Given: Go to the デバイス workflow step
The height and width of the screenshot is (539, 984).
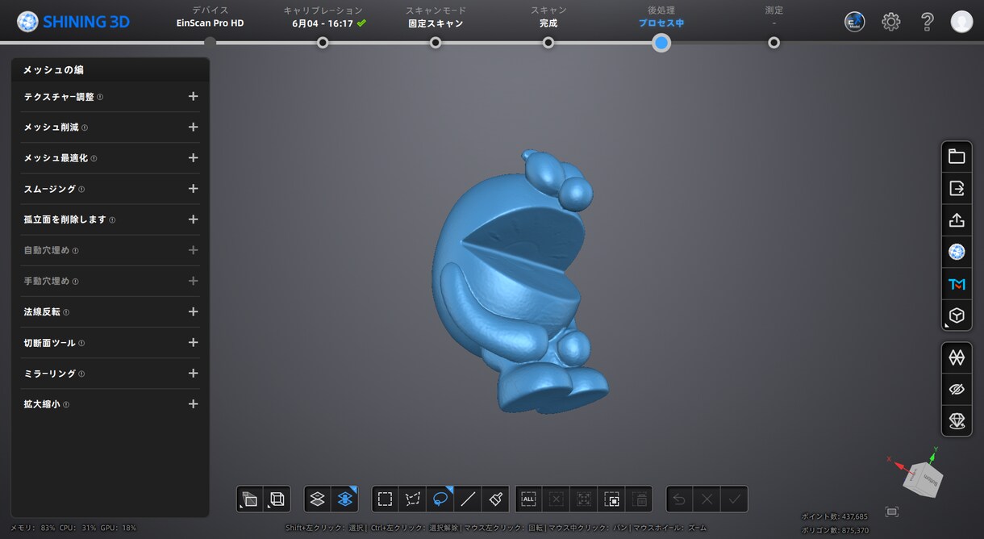Looking at the screenshot, I should click(210, 42).
